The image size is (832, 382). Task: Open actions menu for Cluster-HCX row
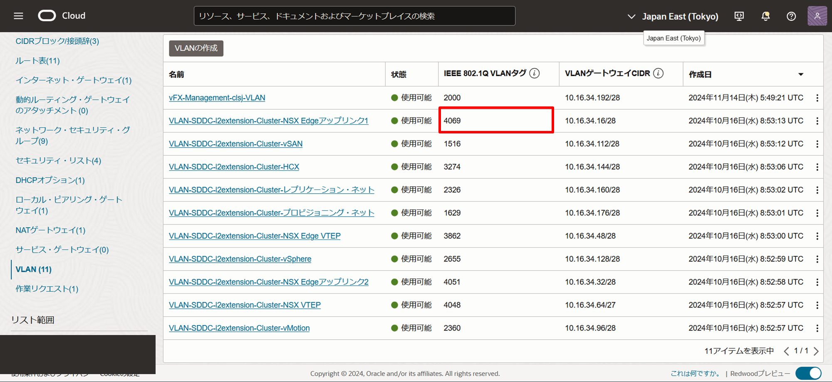pos(817,167)
